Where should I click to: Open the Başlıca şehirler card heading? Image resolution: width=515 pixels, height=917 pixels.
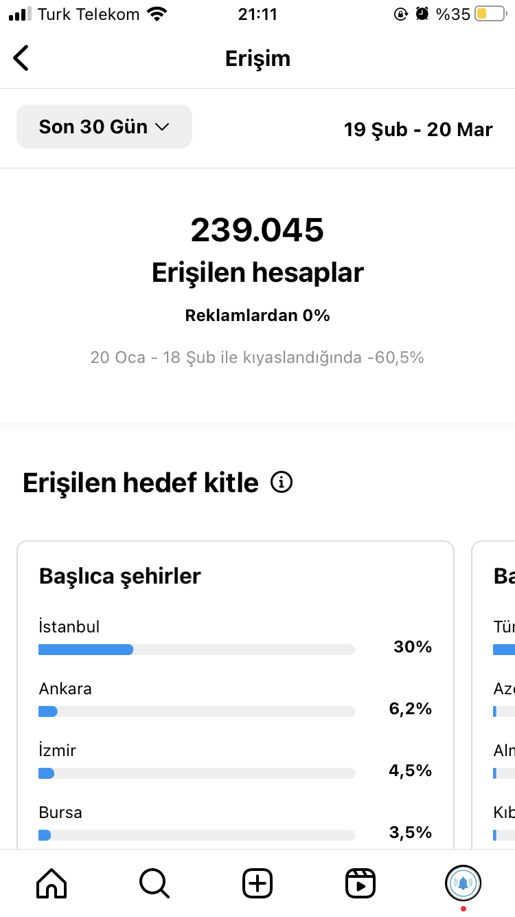120,576
